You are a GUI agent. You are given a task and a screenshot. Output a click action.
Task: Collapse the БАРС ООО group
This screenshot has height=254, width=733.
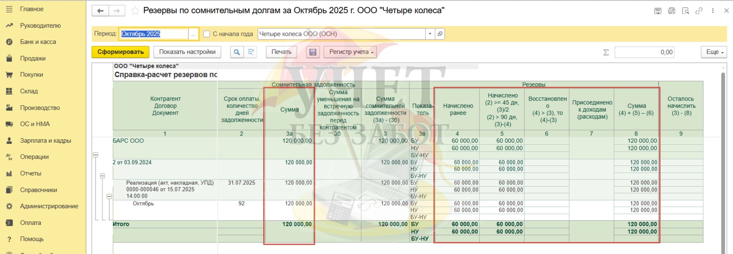coord(95,155)
